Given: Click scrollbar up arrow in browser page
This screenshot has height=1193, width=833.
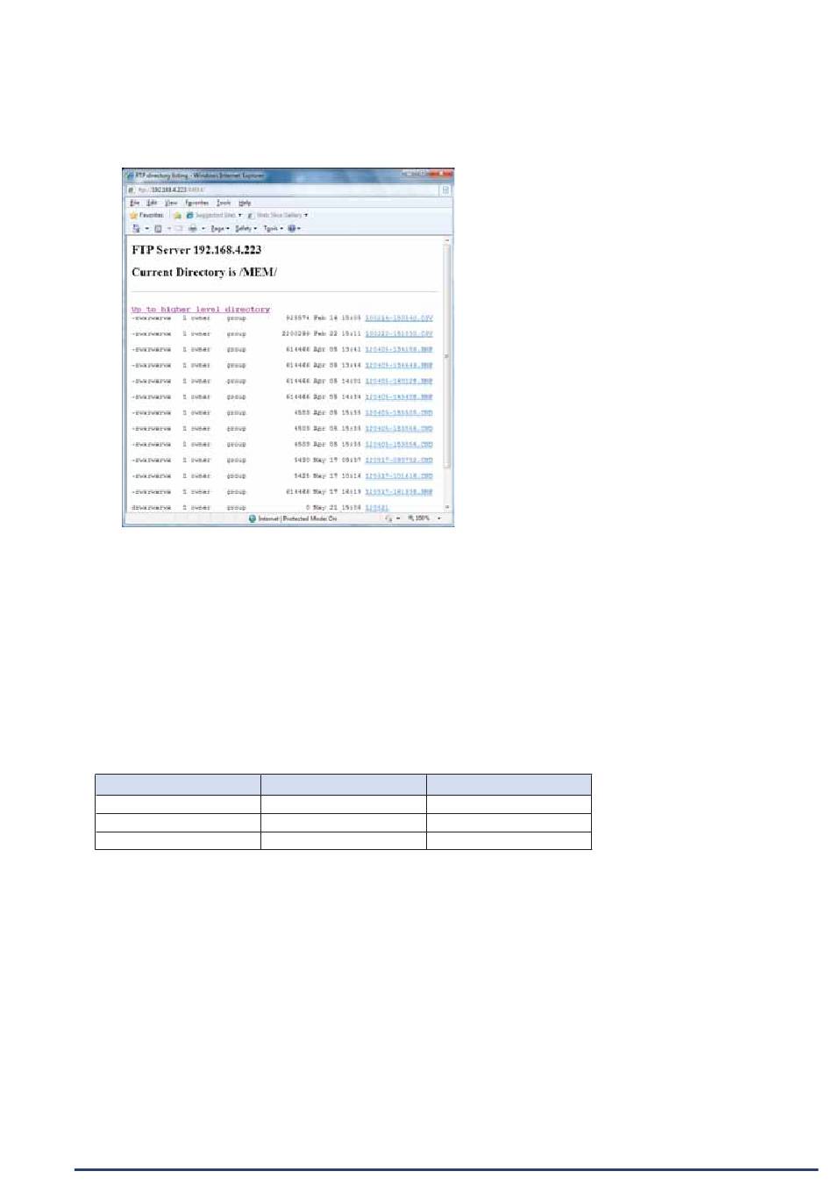Looking at the screenshot, I should pyautogui.click(x=447, y=239).
